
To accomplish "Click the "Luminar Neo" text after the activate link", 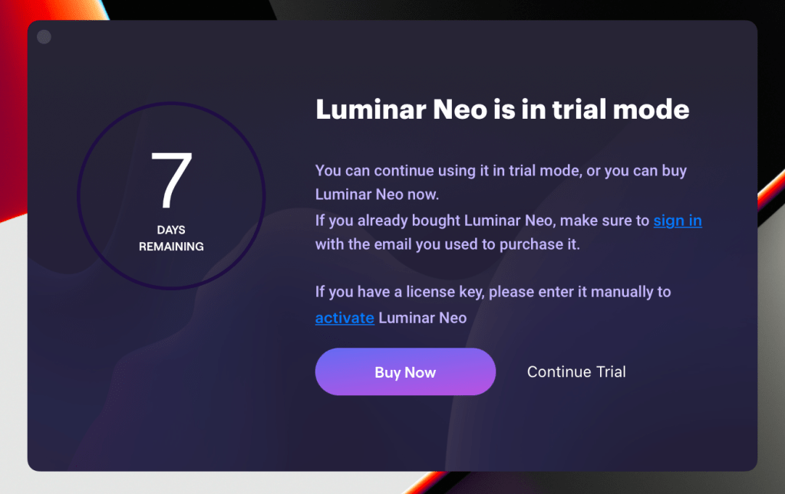I will pyautogui.click(x=423, y=318).
